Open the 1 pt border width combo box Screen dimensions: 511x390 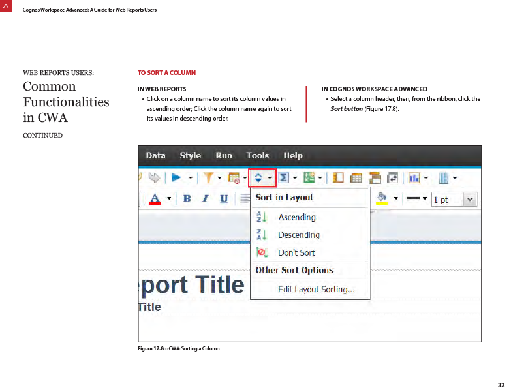point(454,200)
